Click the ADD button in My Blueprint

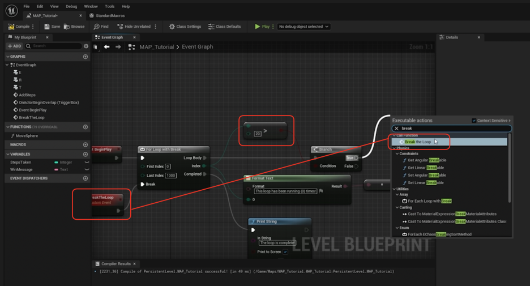pyautogui.click(x=15, y=46)
